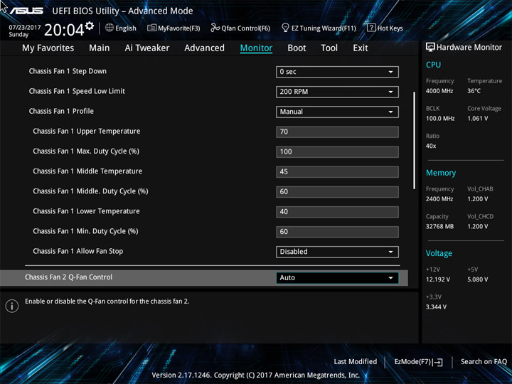This screenshot has width=512, height=384.
Task: Open the Advanced tab
Action: [204, 48]
